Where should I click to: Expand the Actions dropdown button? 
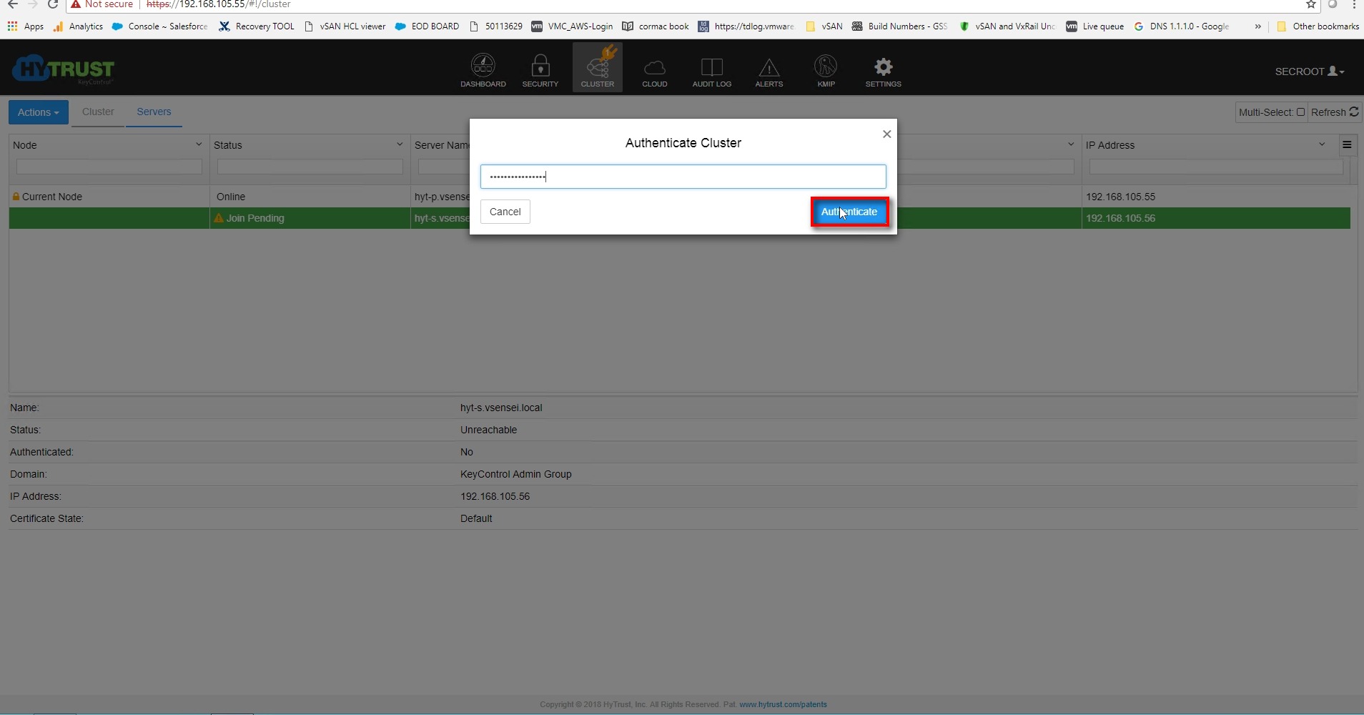(39, 112)
